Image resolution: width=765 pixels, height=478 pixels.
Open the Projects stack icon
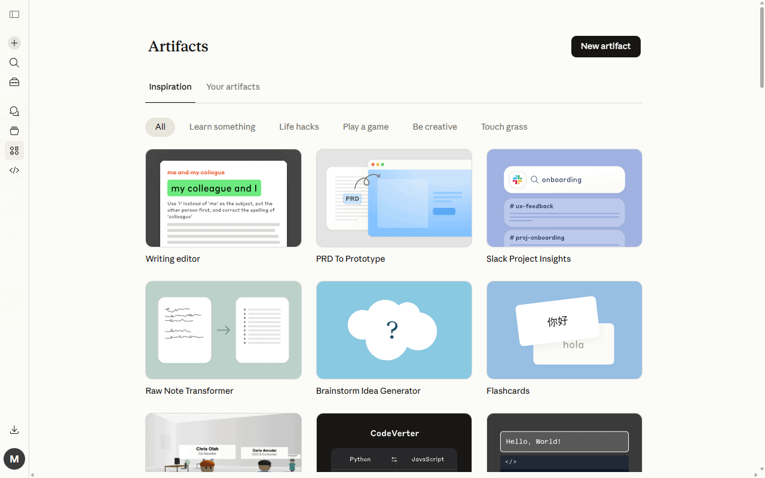pyautogui.click(x=14, y=131)
